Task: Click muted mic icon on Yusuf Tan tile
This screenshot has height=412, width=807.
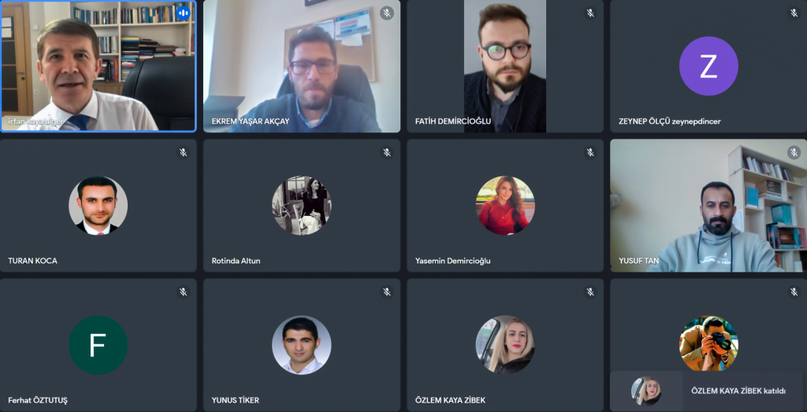Action: (794, 152)
